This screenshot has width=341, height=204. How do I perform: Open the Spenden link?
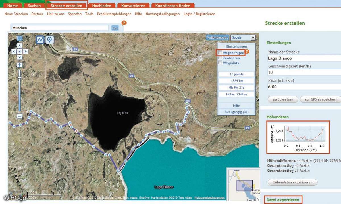[75, 14]
